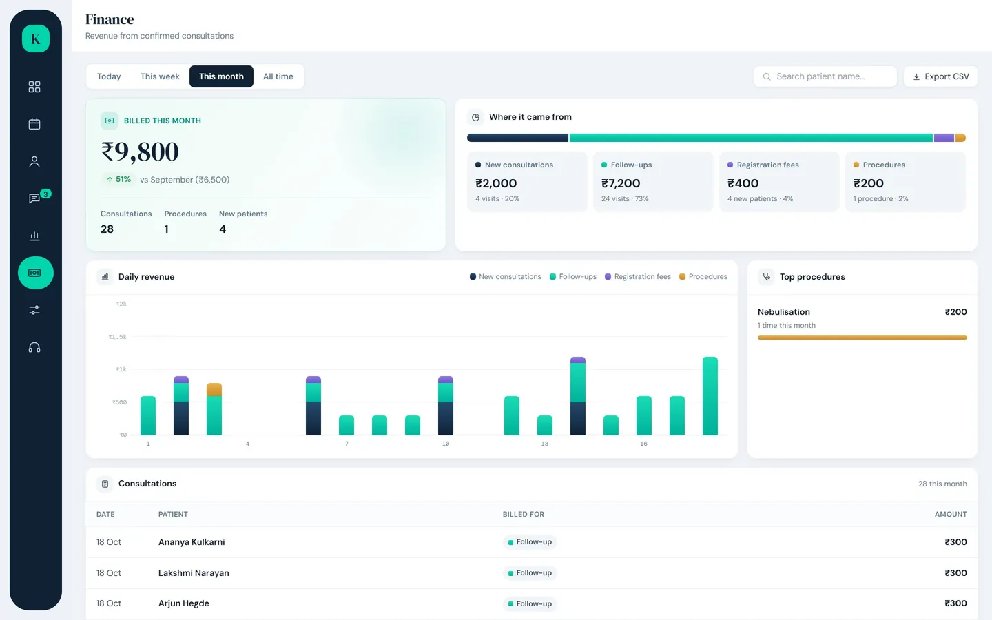
Task: Switch to the This week tab
Action: click(160, 76)
